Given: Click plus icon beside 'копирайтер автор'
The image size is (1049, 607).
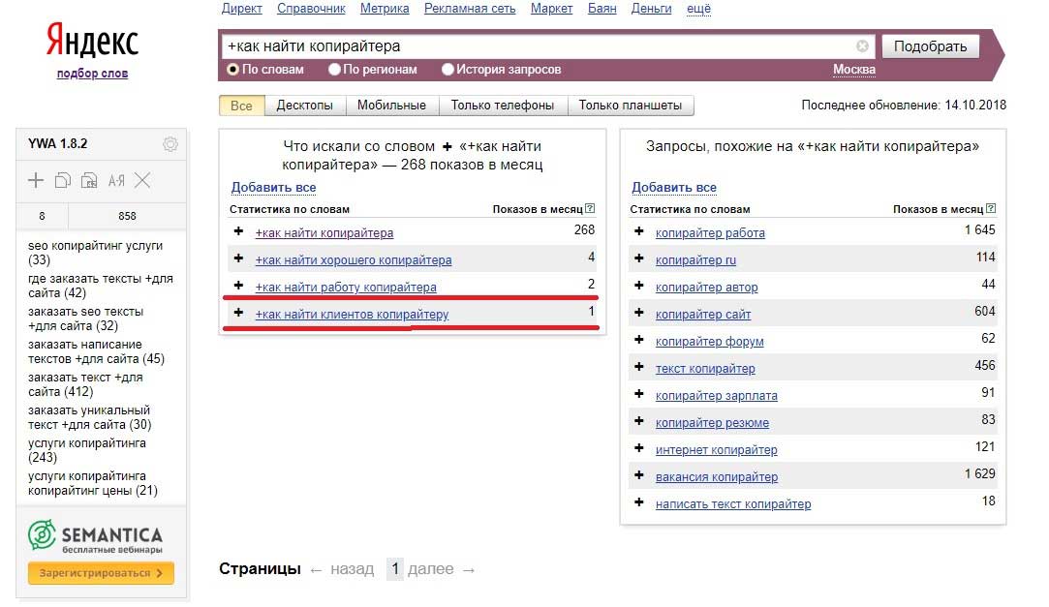Looking at the screenshot, I should (x=639, y=286).
